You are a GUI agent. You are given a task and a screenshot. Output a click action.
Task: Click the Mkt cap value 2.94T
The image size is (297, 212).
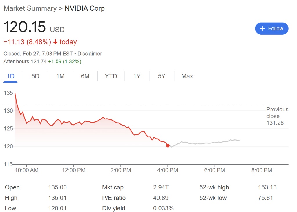[161, 187]
